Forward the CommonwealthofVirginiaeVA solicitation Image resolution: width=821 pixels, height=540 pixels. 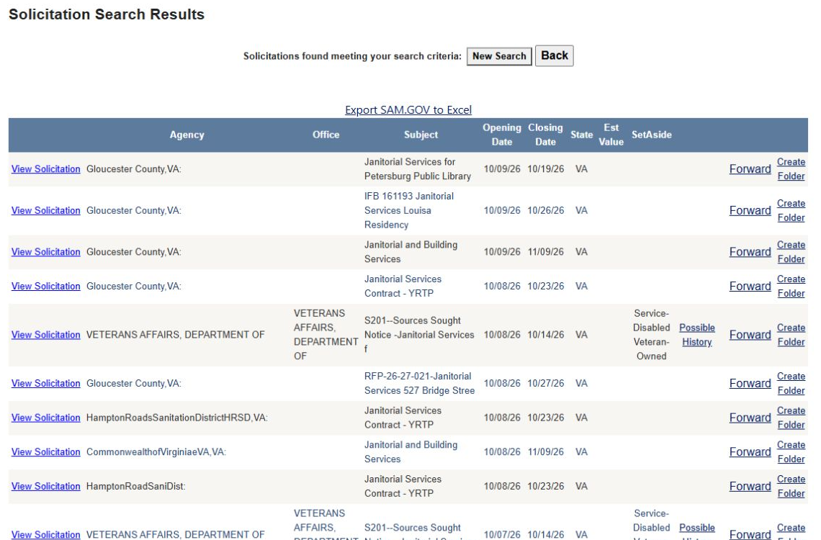pyautogui.click(x=750, y=452)
